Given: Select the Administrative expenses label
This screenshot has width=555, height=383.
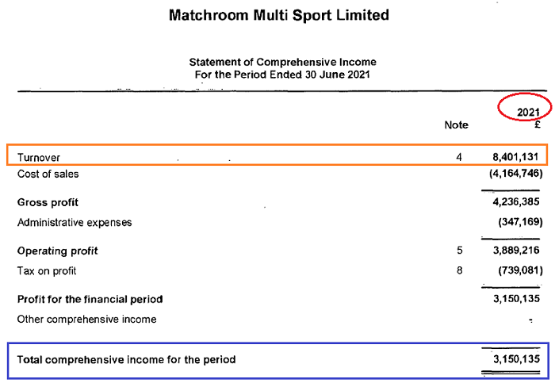Looking at the screenshot, I should 75,222.
